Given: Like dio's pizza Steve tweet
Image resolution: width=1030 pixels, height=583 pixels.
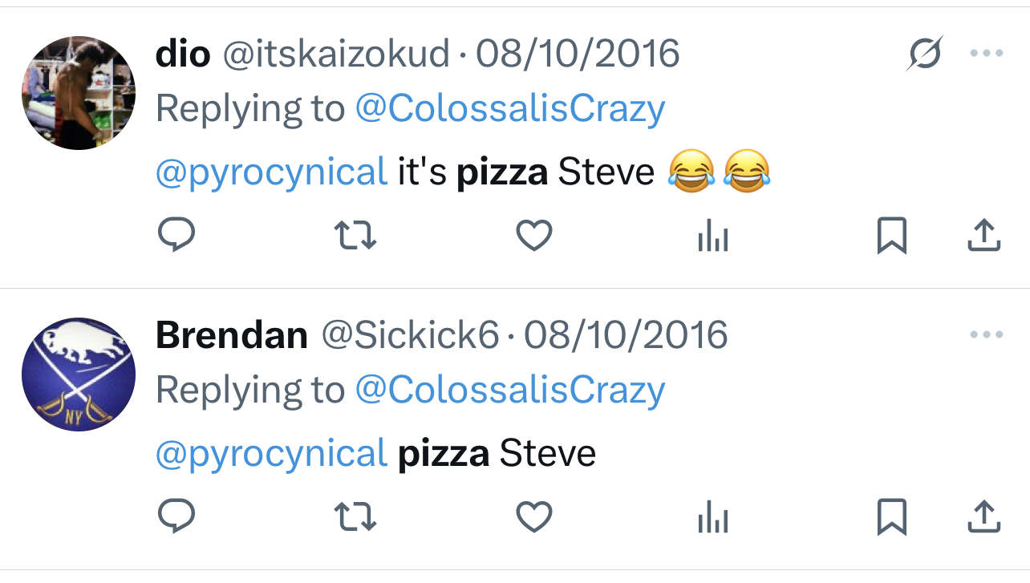Looking at the screenshot, I should [533, 236].
